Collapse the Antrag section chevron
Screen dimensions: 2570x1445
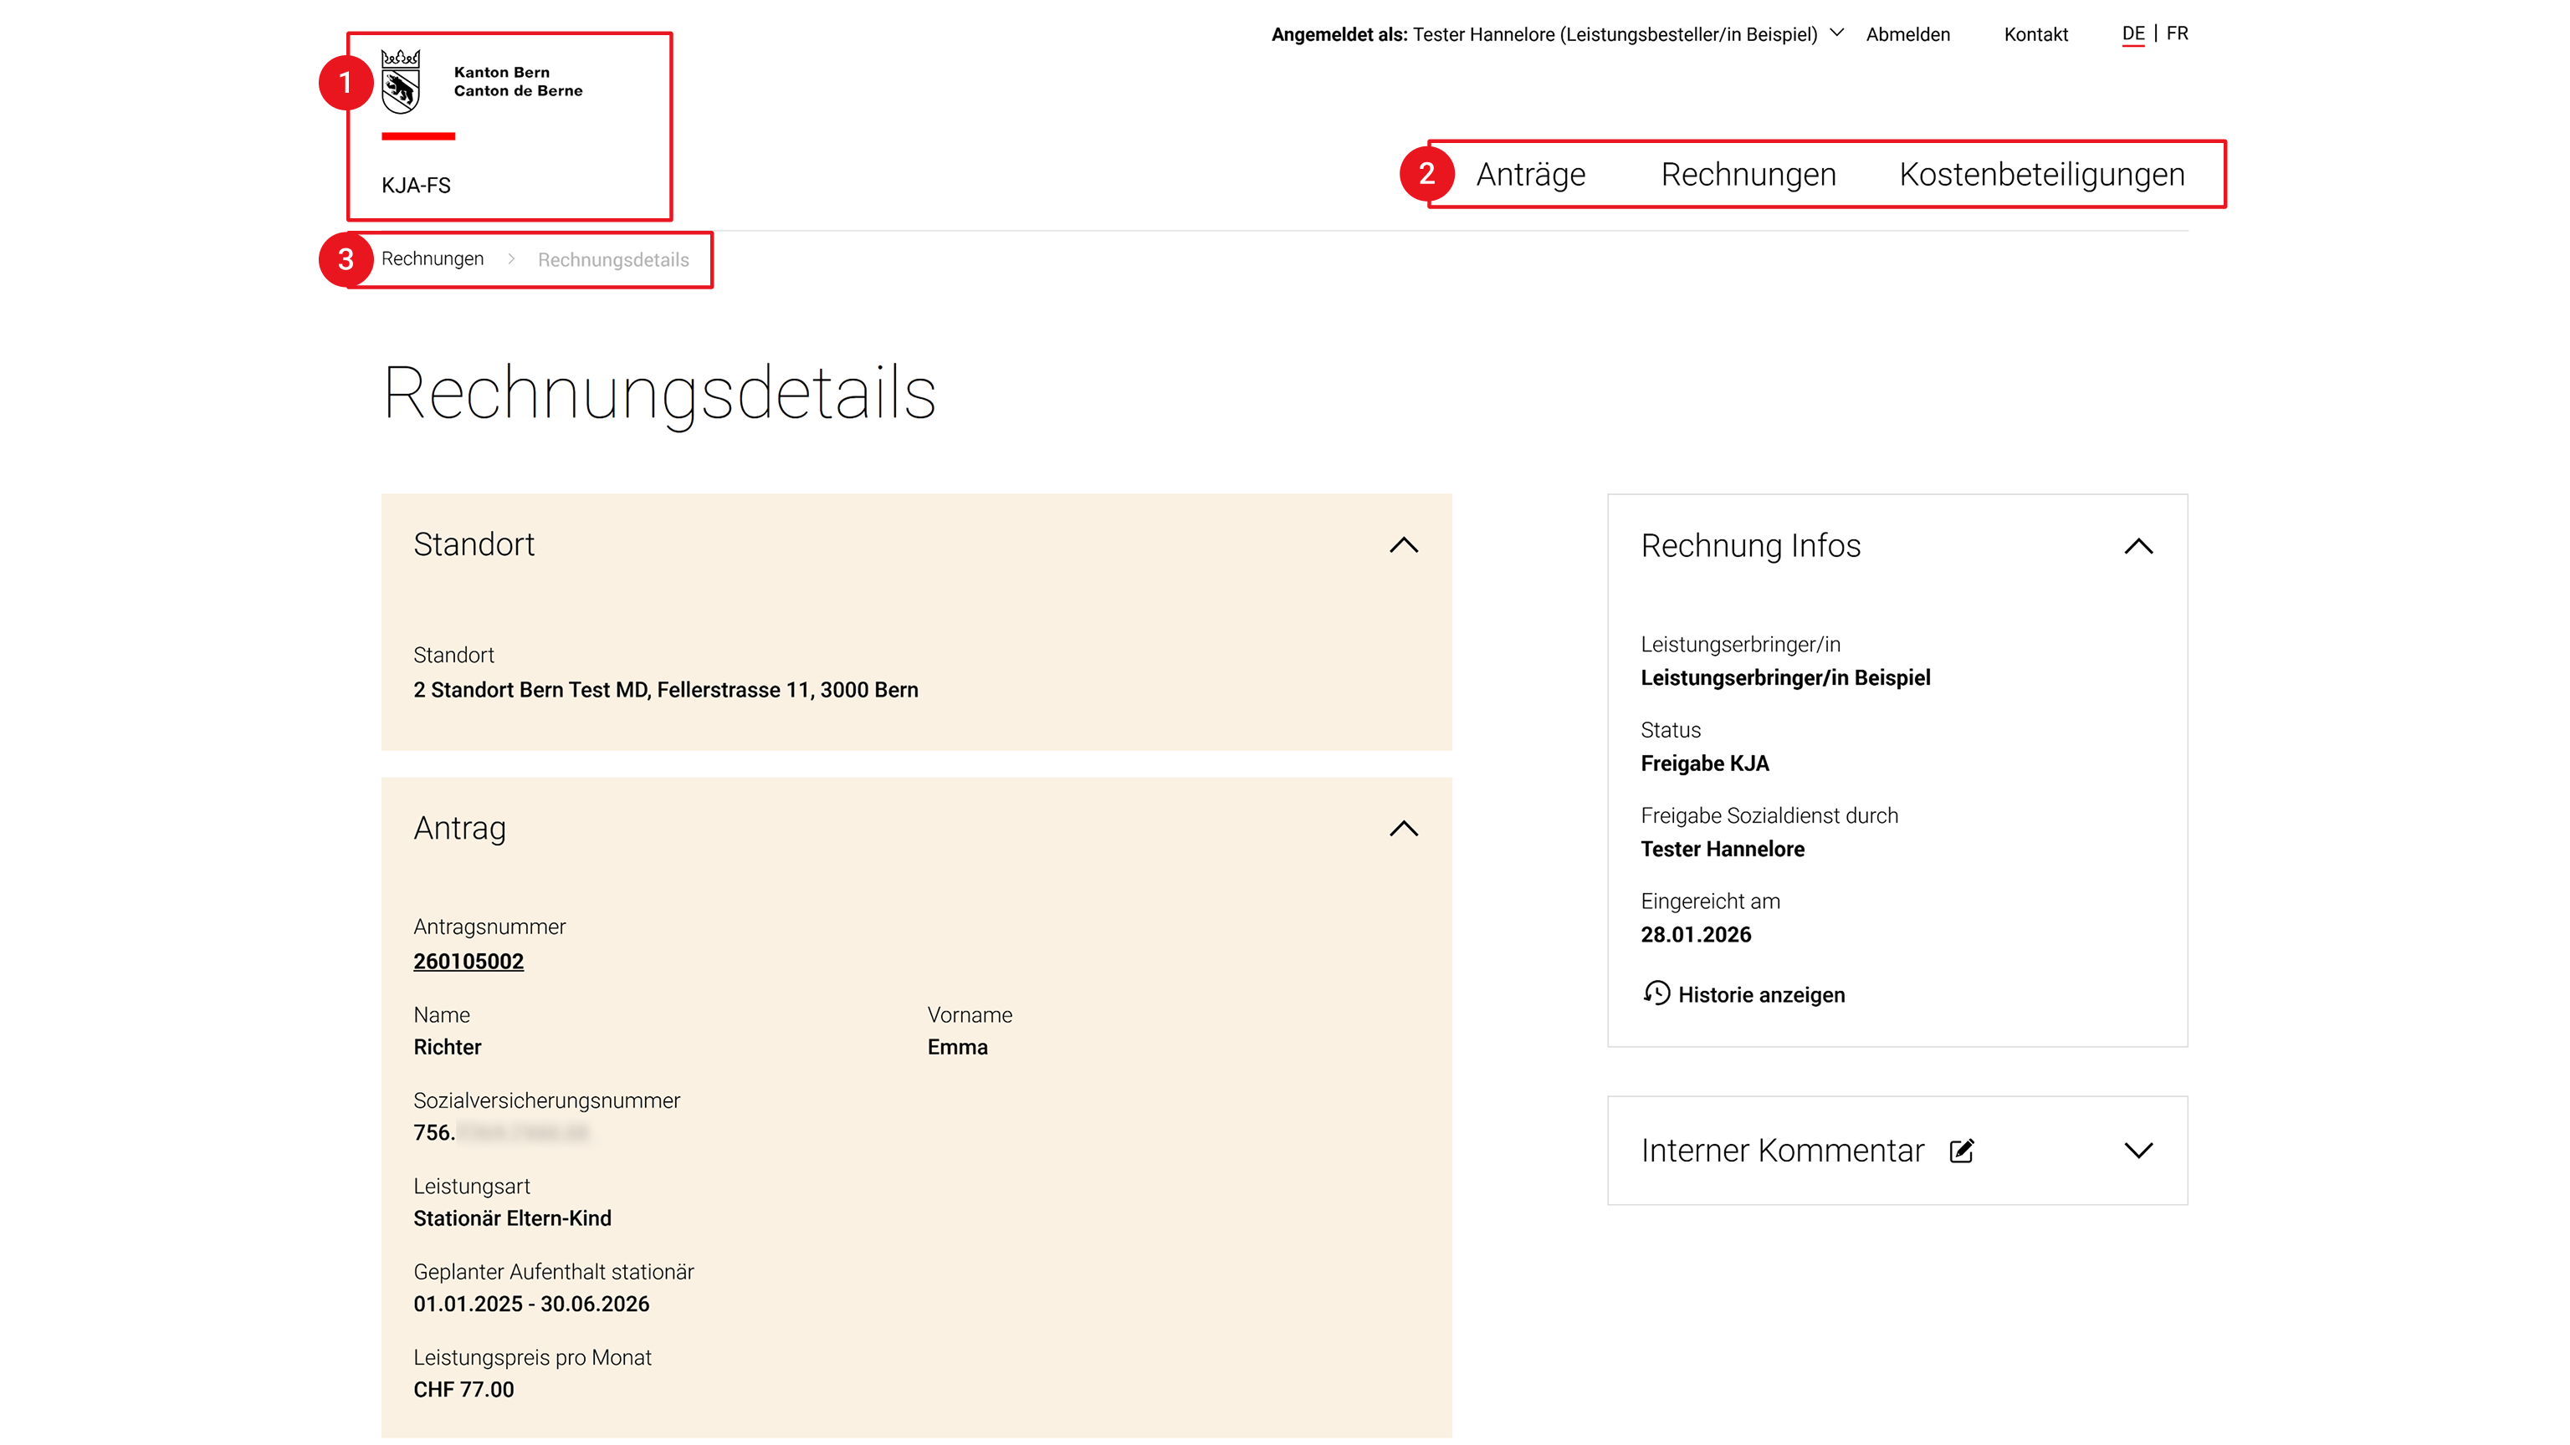point(1404,829)
